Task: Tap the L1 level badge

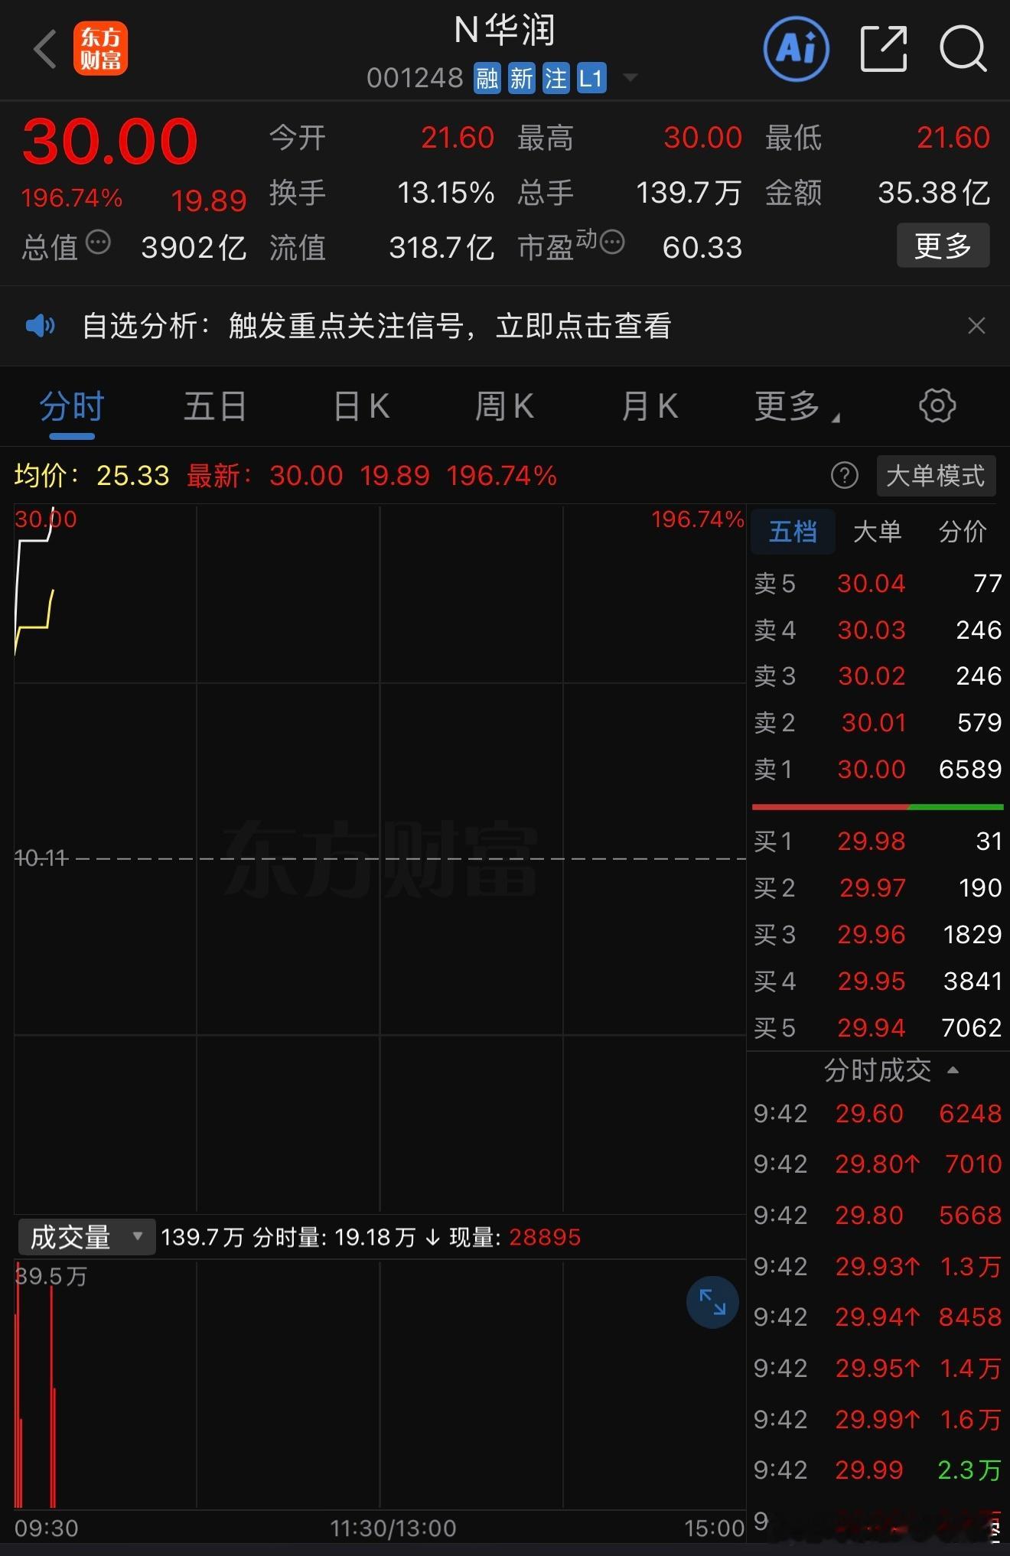Action: click(591, 78)
